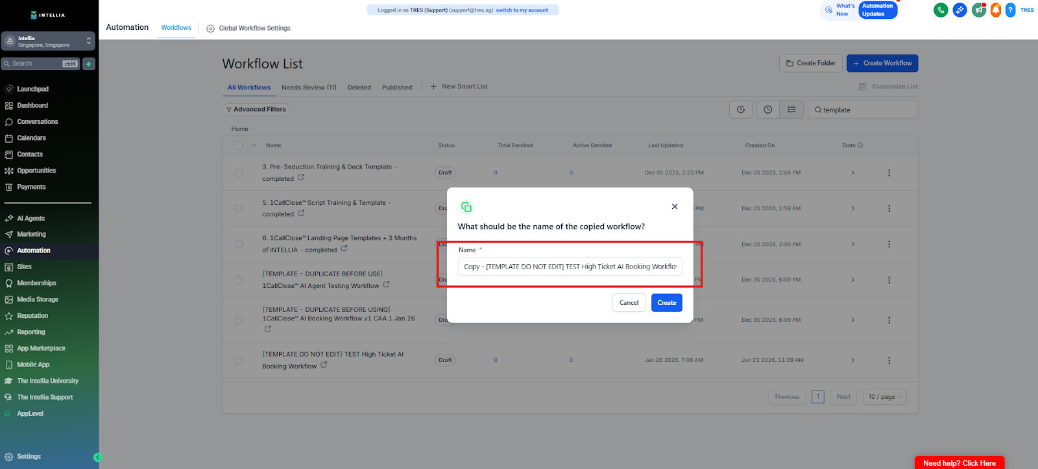Expand stats chevron for Landing Page Templates row
The width and height of the screenshot is (1038, 469).
[852, 245]
